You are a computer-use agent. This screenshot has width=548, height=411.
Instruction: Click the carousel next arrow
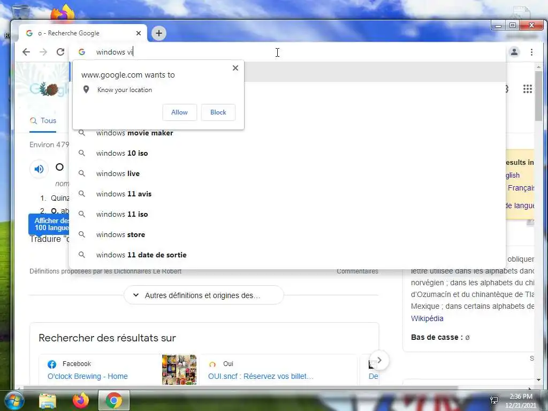point(379,360)
